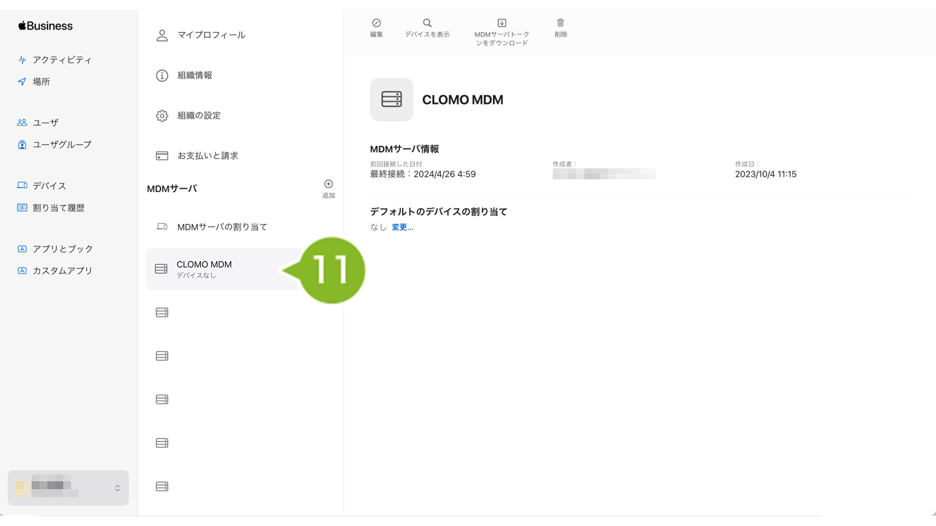
Task: Click the ユーザグループ icon
Action: (22, 145)
